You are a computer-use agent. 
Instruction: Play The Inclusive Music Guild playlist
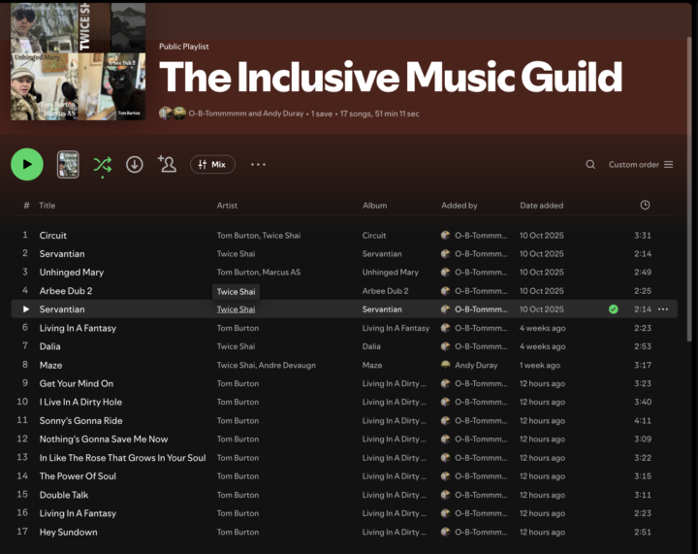pos(27,164)
